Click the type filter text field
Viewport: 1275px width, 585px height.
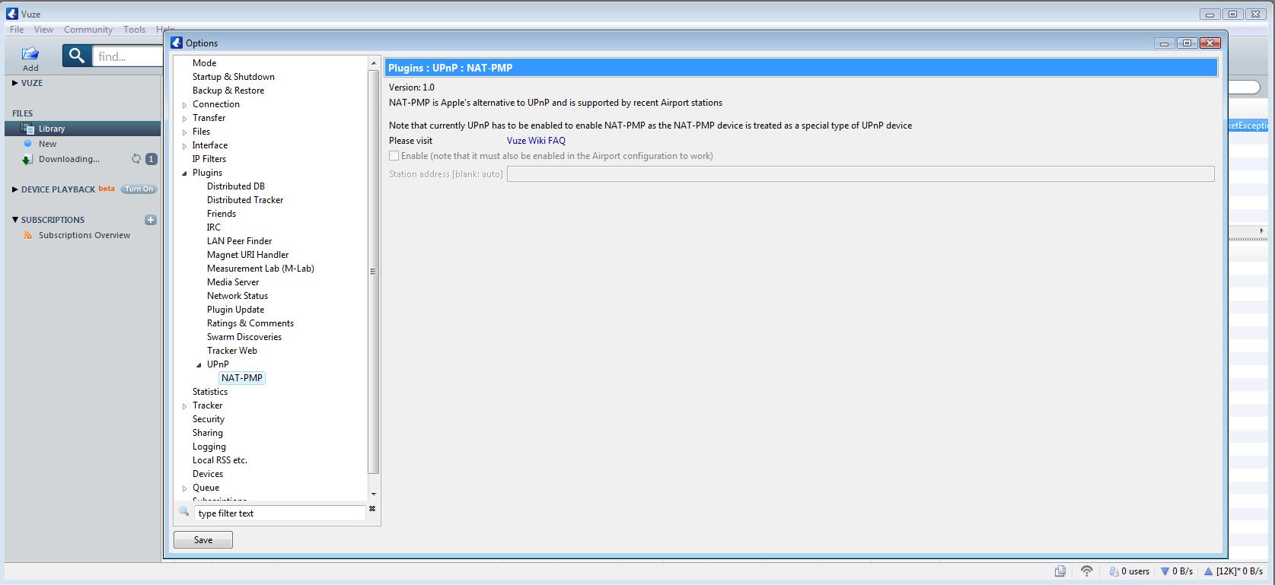coord(279,513)
